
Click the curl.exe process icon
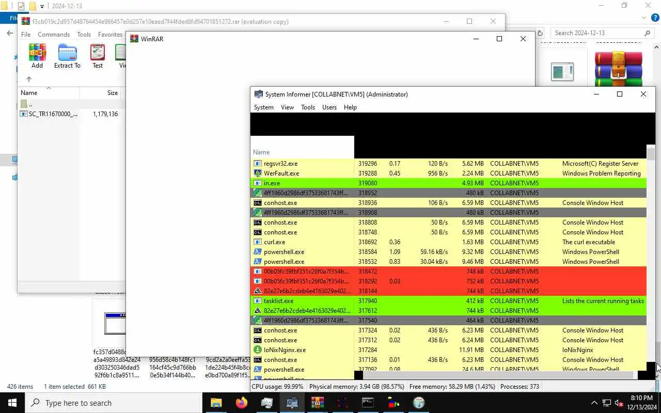tap(258, 242)
